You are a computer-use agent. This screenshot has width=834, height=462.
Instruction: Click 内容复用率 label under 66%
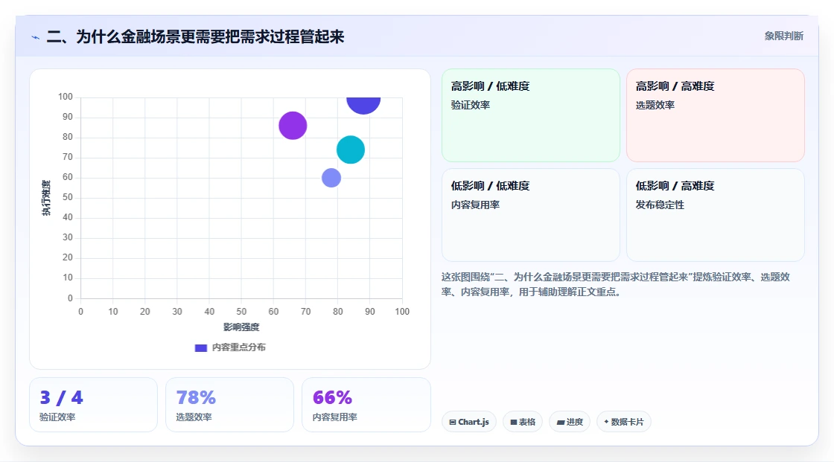click(x=334, y=417)
